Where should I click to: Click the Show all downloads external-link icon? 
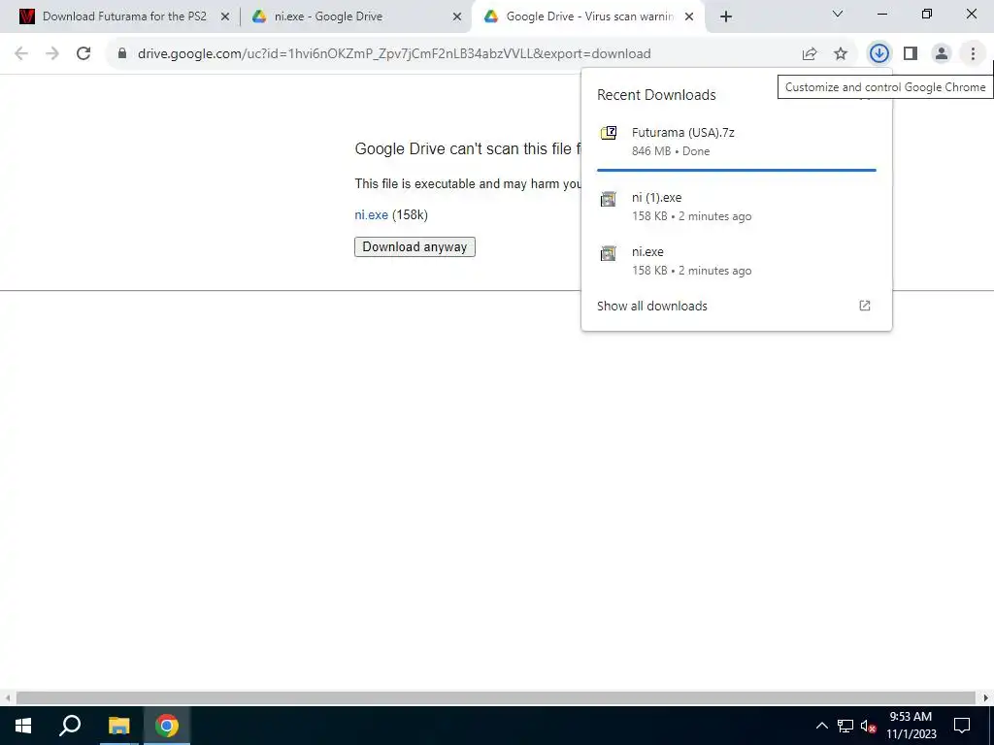[865, 306]
